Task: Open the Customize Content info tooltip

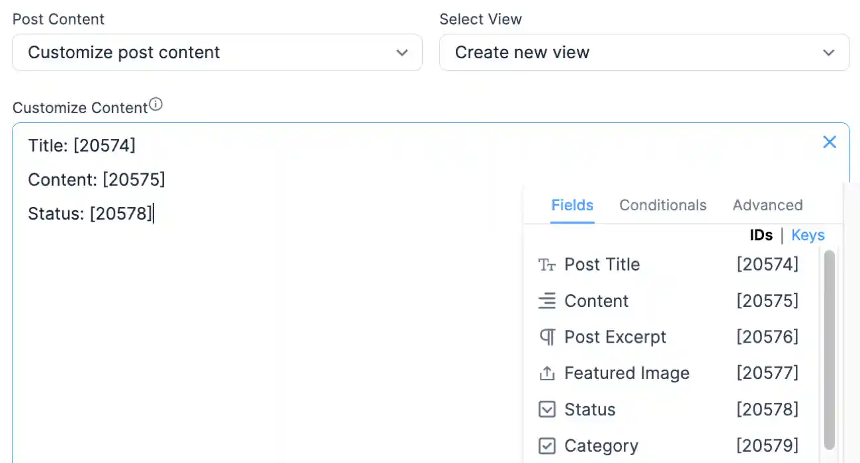Action: pos(156,103)
